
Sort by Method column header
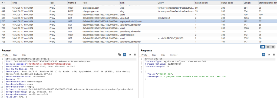pos(75,3)
